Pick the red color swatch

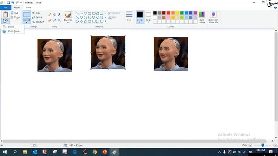(169, 13)
